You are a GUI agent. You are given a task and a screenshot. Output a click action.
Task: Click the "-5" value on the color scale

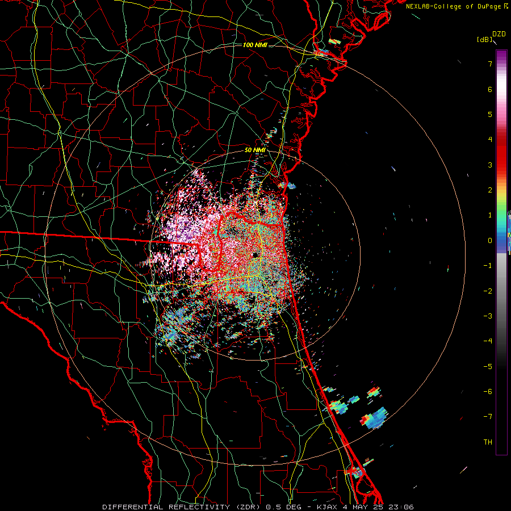tap(488, 366)
